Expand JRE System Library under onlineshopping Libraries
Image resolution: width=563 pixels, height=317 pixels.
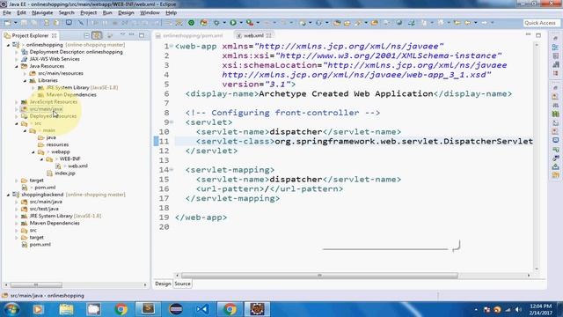33,88
